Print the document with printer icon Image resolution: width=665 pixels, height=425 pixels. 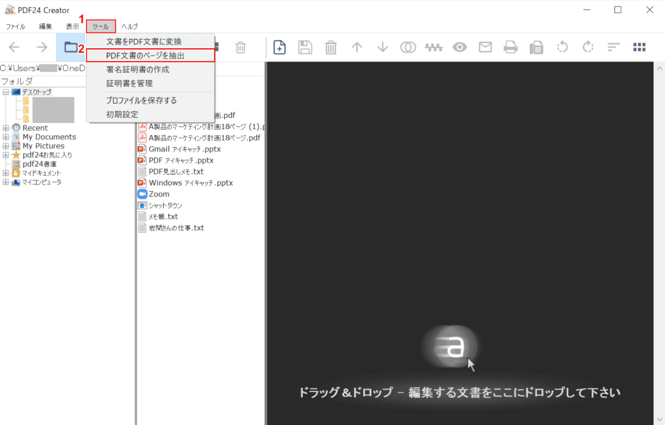(511, 47)
